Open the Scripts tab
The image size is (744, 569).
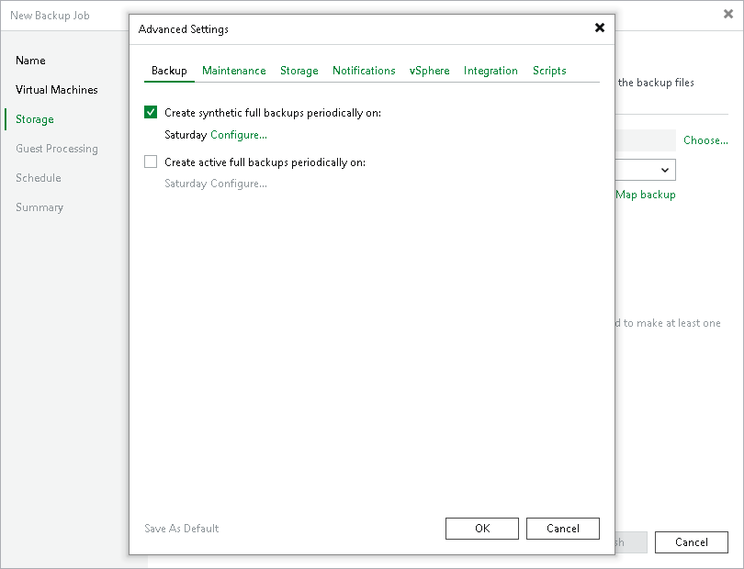(548, 71)
